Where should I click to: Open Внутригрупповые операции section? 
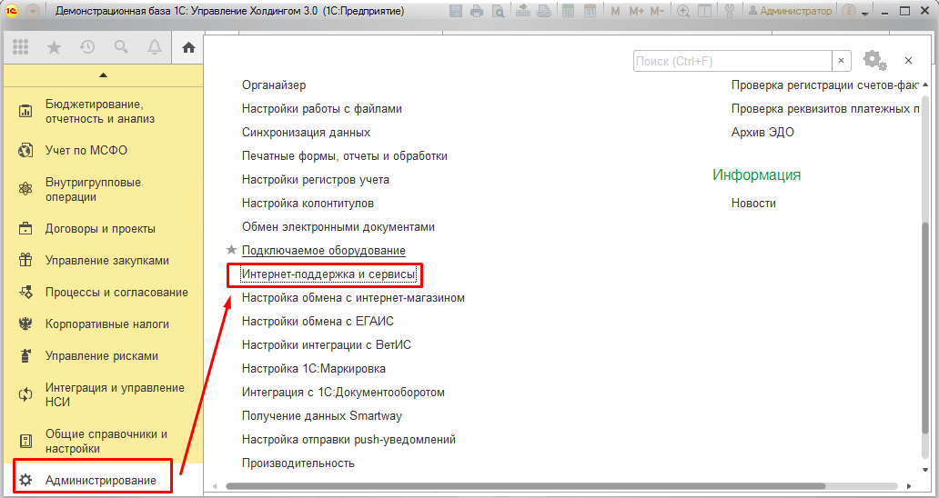coord(103,190)
